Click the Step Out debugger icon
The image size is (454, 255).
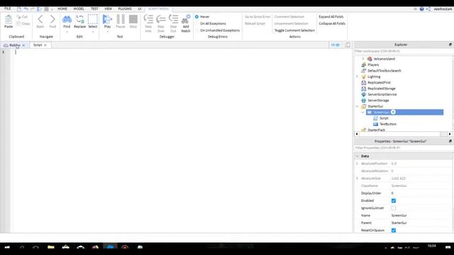[x=173, y=19]
